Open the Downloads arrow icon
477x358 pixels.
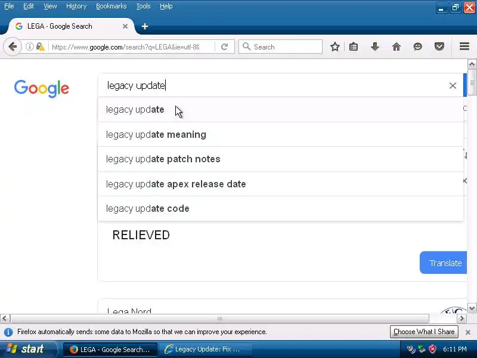click(x=375, y=47)
